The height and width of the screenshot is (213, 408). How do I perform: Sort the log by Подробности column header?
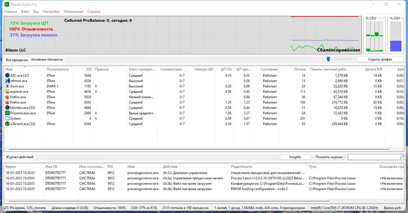pos(268,167)
